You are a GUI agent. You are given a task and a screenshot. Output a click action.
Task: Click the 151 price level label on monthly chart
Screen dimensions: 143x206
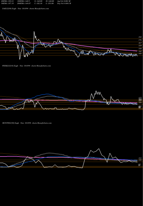[x=140, y=158]
